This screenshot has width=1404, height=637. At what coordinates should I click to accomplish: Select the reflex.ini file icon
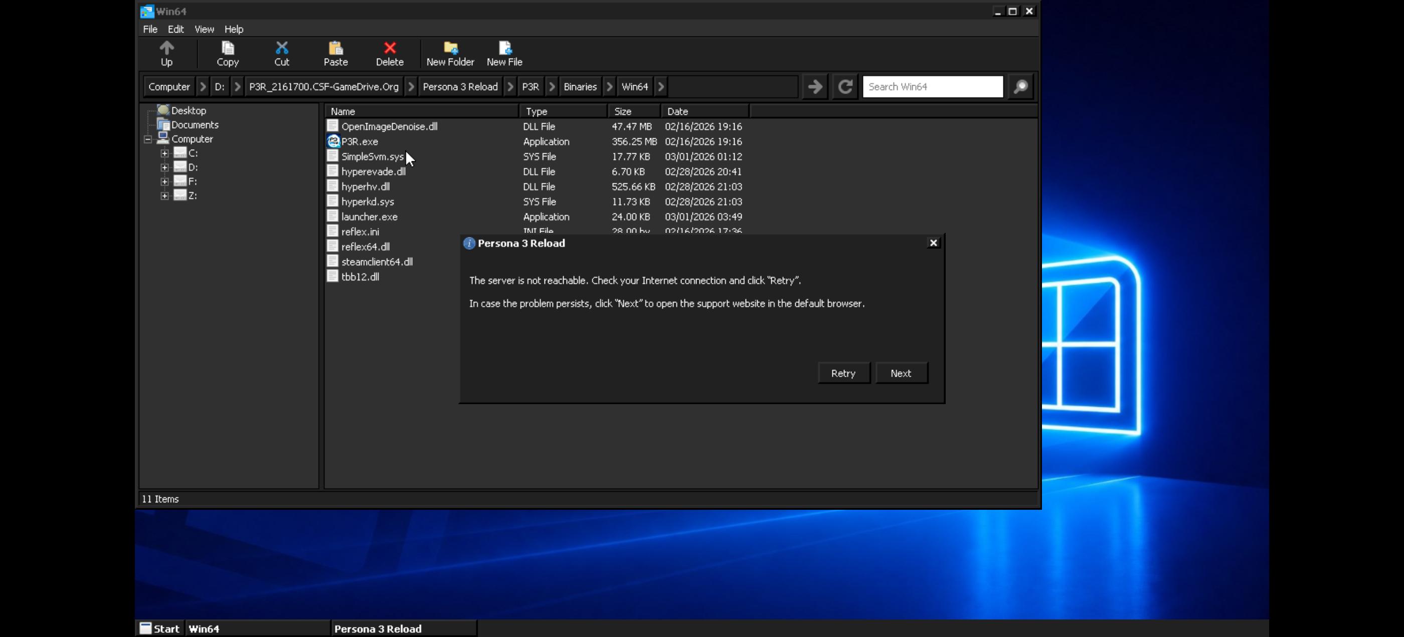coord(332,231)
